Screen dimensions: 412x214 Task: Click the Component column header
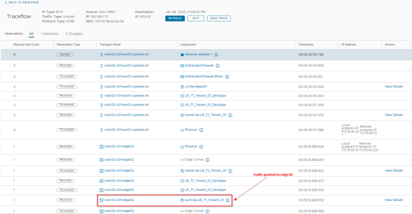[188, 45]
